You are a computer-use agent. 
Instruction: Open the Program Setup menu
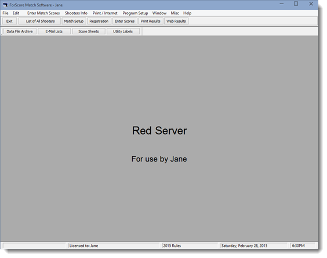[135, 13]
